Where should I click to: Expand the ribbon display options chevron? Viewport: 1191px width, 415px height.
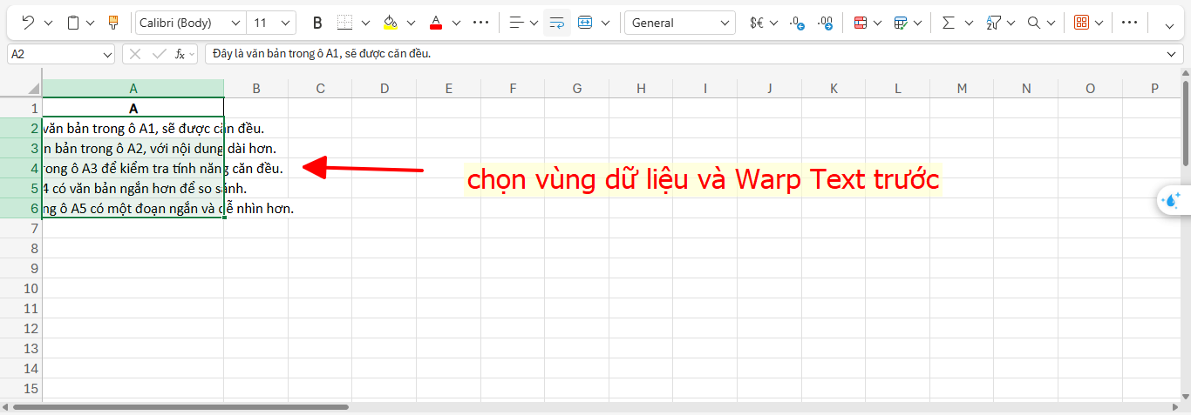(1170, 25)
